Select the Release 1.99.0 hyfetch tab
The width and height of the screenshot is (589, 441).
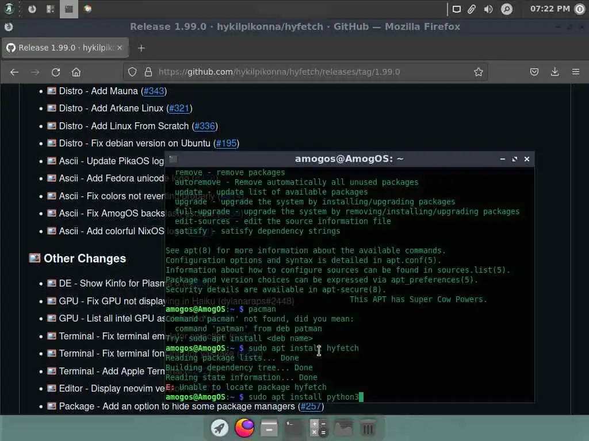(66, 48)
